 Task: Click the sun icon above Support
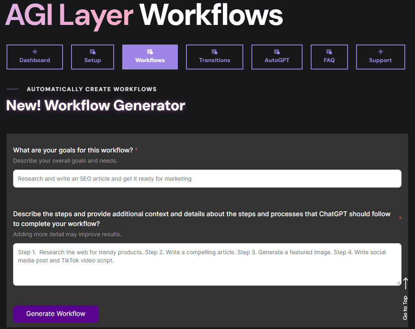pos(381,51)
